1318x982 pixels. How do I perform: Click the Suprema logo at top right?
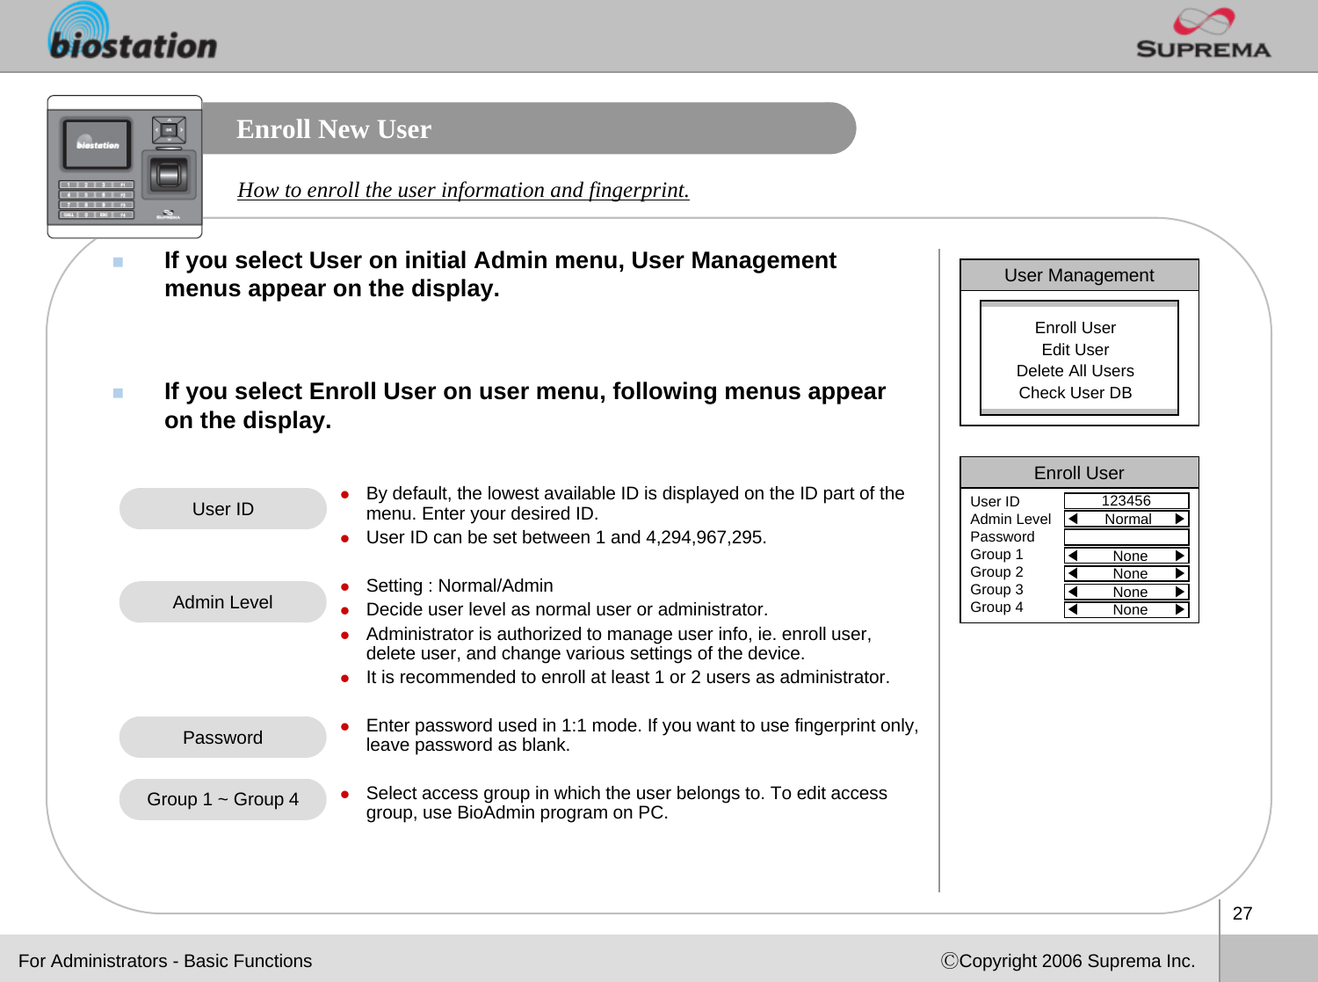(x=1203, y=33)
